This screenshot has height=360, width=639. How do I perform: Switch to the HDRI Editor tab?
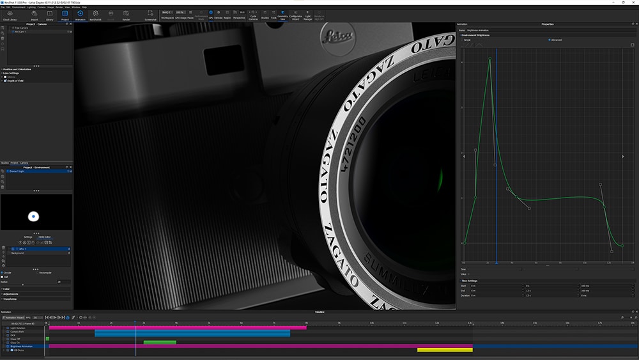[44, 237]
